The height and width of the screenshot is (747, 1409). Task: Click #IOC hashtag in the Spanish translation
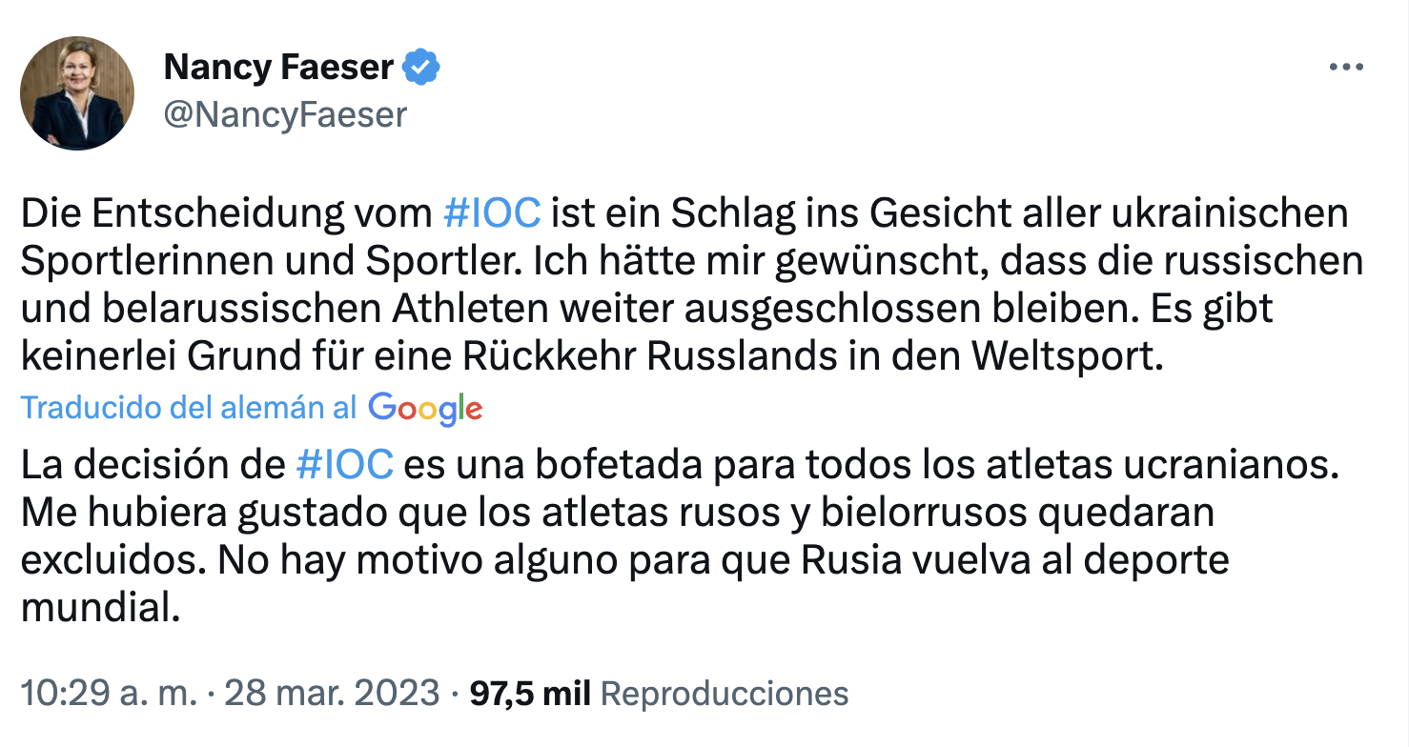(344, 464)
